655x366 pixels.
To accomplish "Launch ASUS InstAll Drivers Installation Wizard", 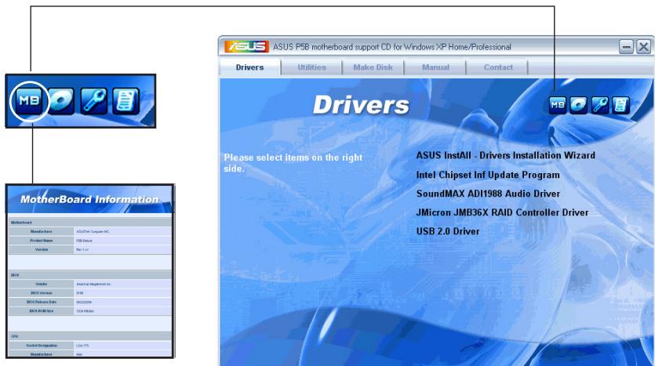I will (x=505, y=155).
